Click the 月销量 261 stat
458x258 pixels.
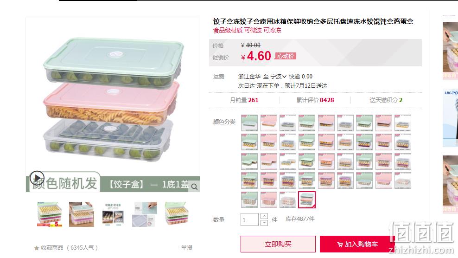click(244, 100)
